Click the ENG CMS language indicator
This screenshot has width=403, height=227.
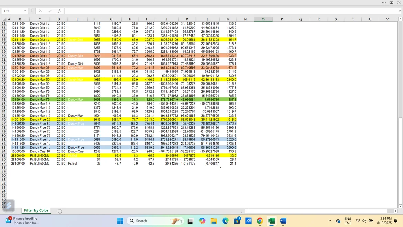click(x=348, y=221)
